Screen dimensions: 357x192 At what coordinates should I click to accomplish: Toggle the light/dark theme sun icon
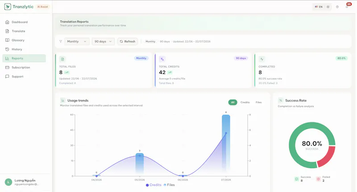pyautogui.click(x=328, y=7)
